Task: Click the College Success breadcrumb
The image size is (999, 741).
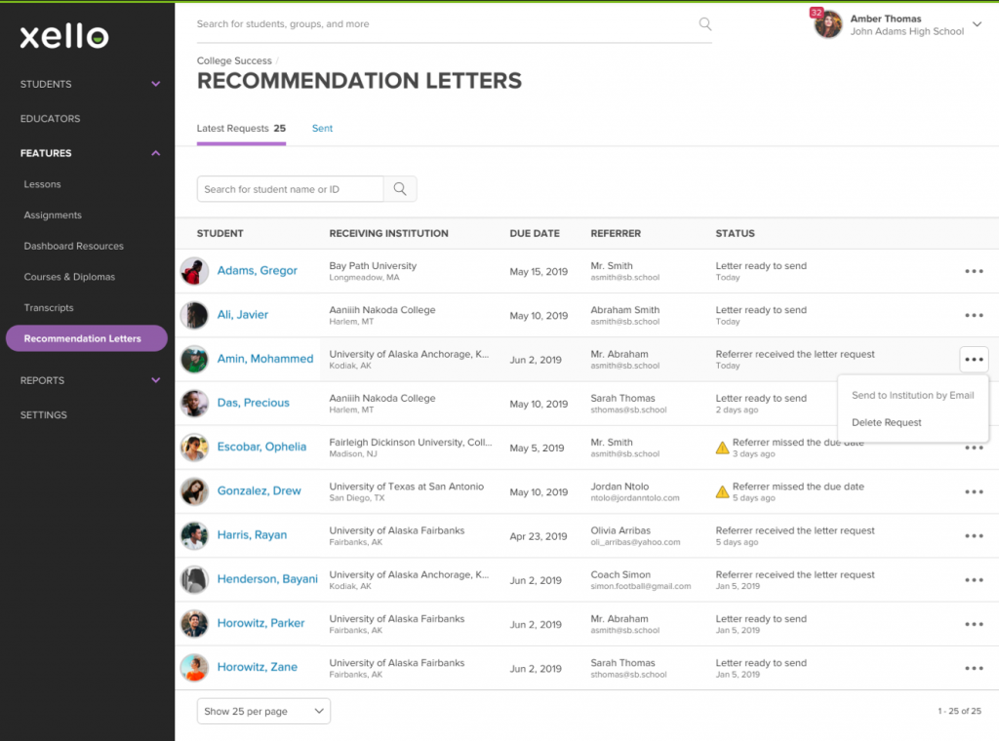Action: point(234,60)
